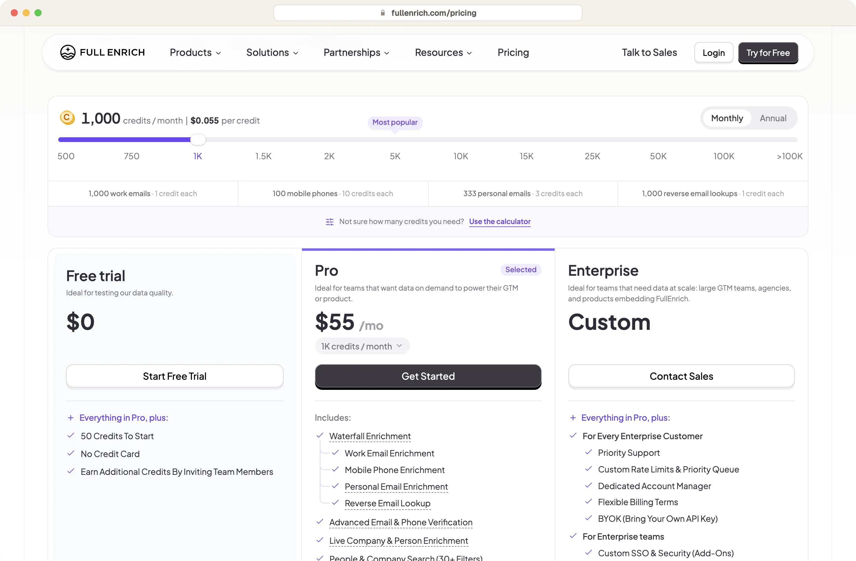This screenshot has height=561, width=856.
Task: Click checkmark beside Mobile Phone Enrichment
Action: [x=335, y=469]
